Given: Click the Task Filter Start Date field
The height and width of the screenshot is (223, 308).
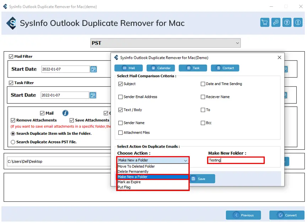Looking at the screenshot, I should click(65, 95).
